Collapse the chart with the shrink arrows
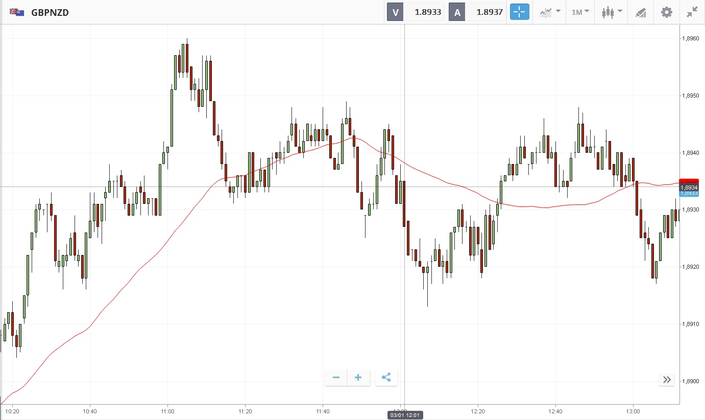The image size is (705, 420). 692,12
